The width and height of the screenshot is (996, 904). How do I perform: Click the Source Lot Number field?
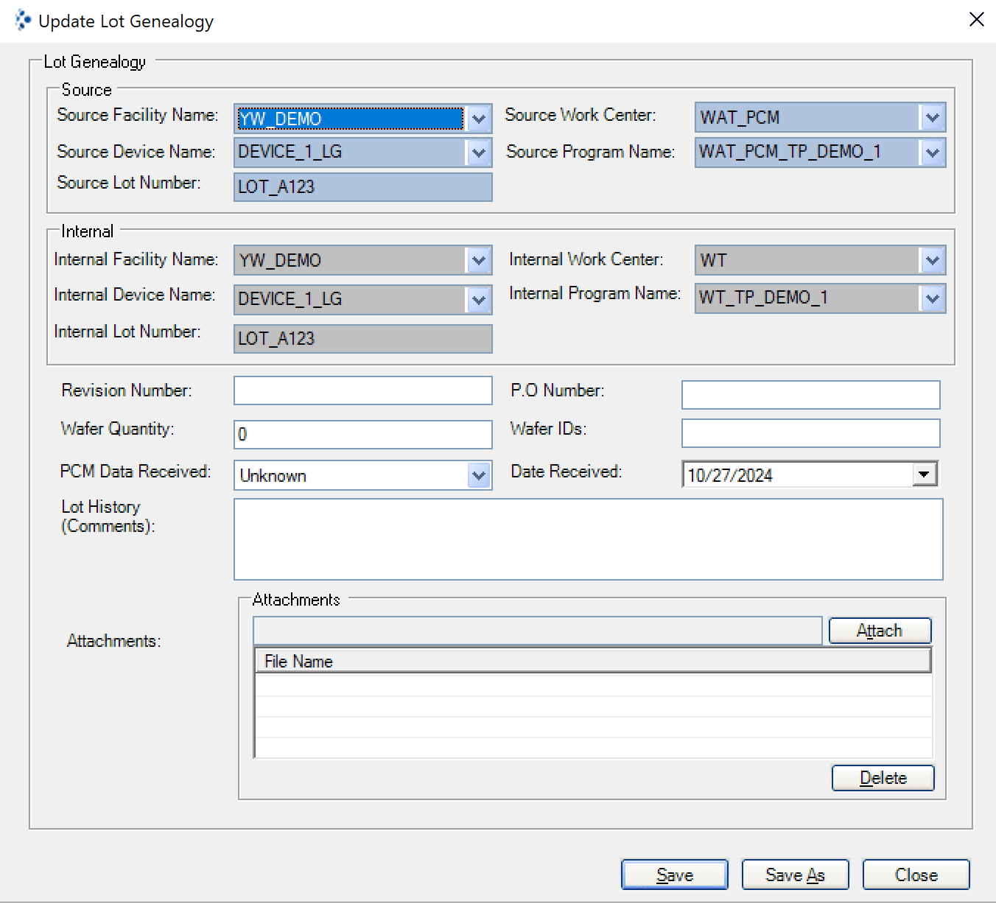(x=362, y=187)
